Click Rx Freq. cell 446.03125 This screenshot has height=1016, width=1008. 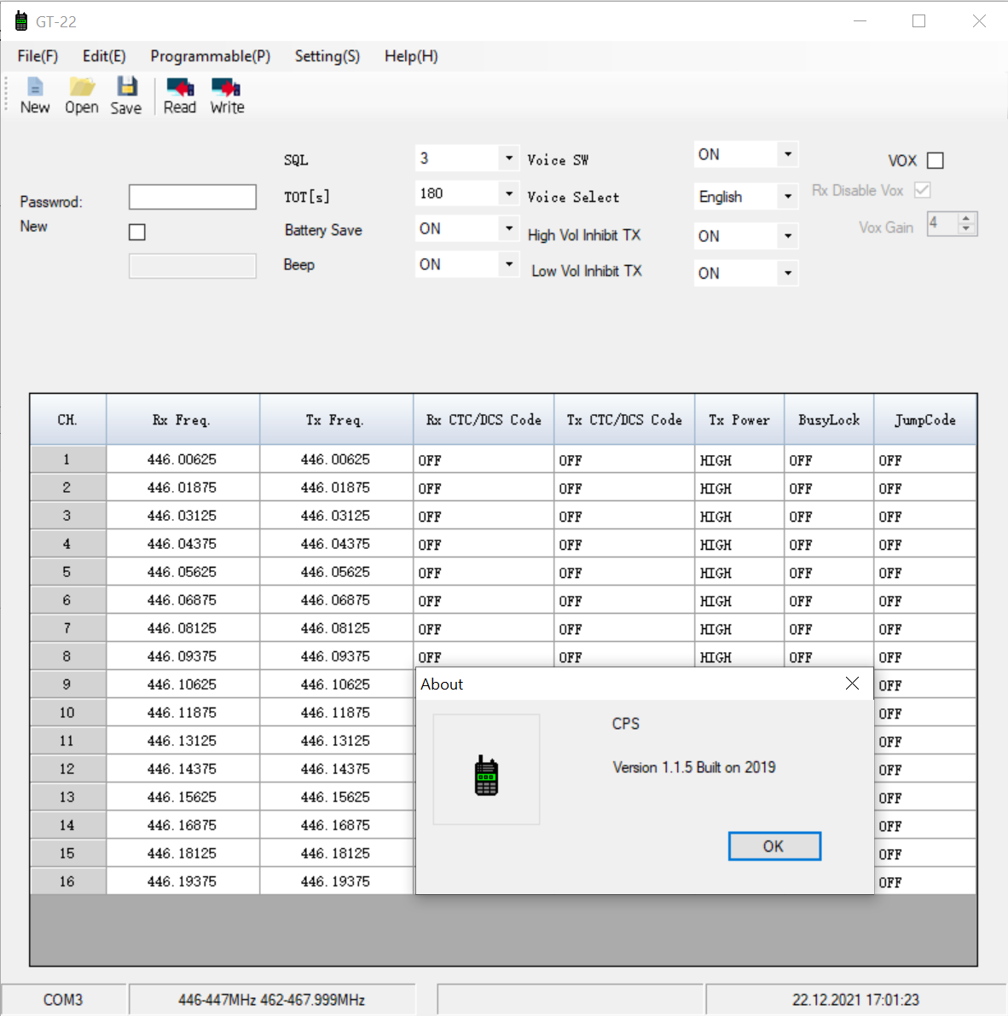click(182, 516)
